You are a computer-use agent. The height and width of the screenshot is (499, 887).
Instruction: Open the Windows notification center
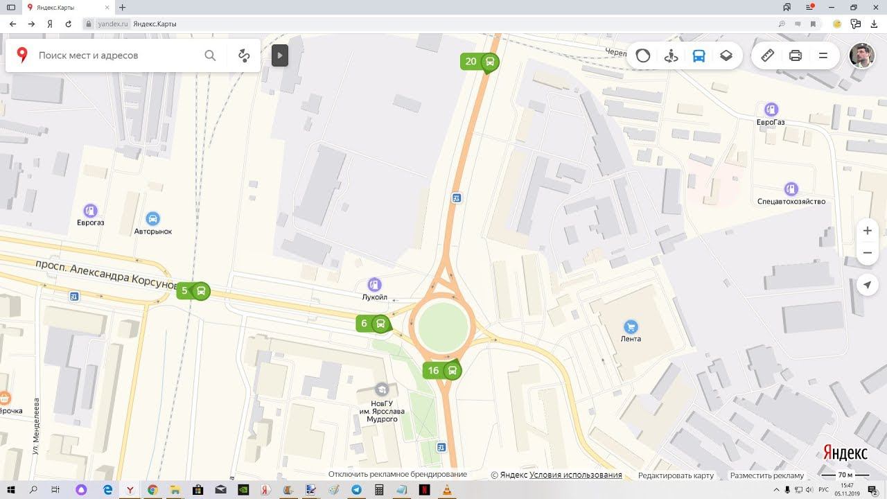click(872, 490)
